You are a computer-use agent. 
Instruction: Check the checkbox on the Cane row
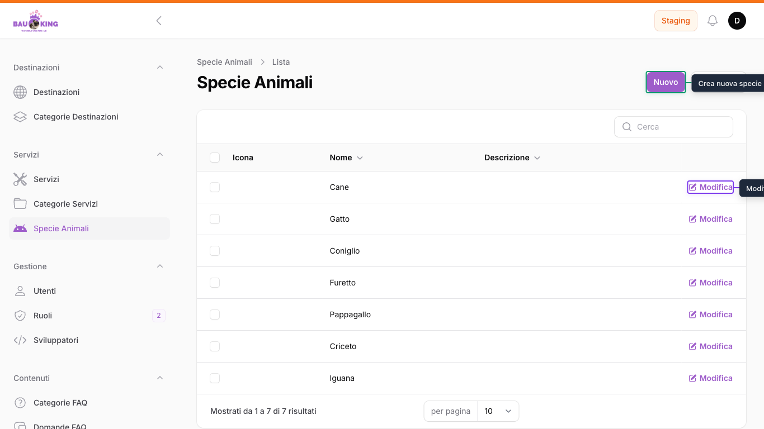point(215,187)
